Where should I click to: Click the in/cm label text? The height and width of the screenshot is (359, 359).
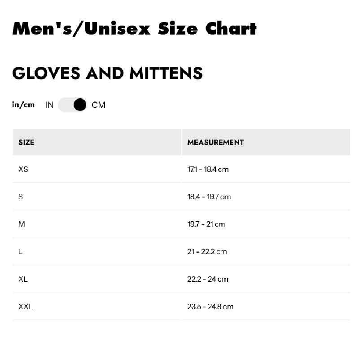(x=23, y=105)
